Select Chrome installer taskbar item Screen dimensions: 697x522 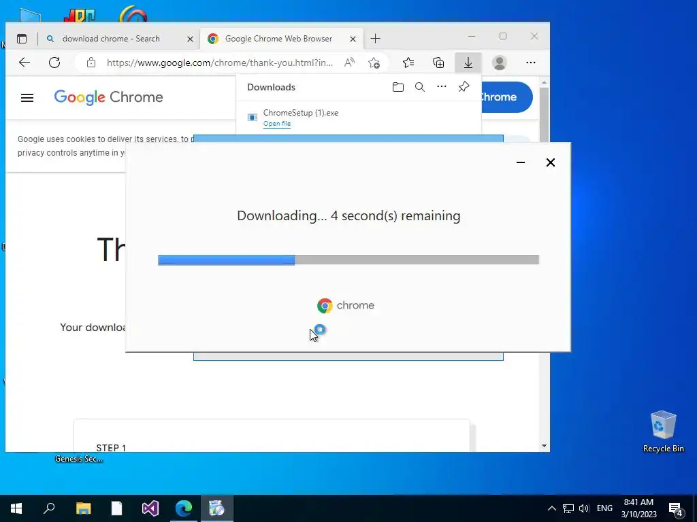(x=217, y=508)
